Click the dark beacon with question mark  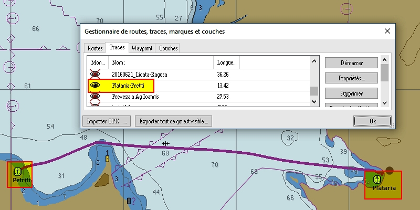129,201
